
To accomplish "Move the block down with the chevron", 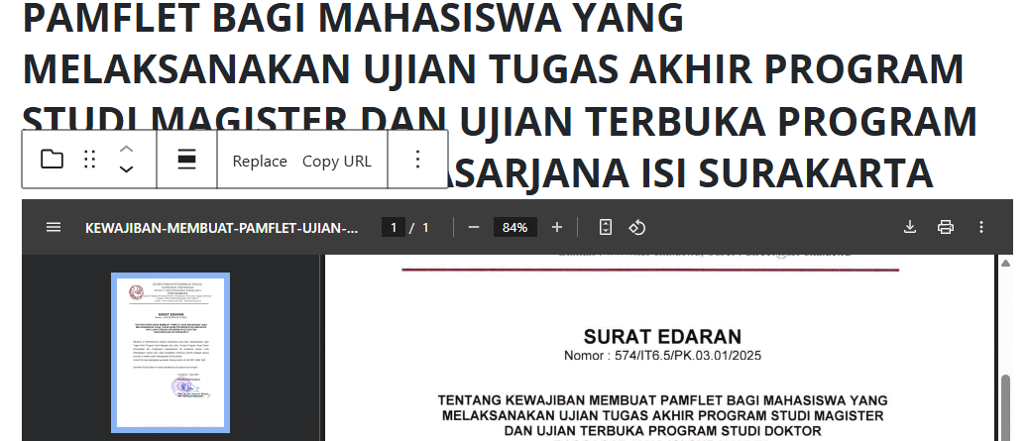I will (126, 169).
